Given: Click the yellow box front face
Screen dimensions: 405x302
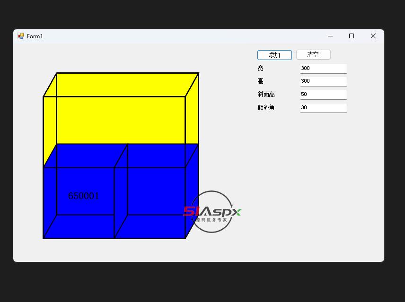Looking at the screenshot, I should [x=114, y=120].
